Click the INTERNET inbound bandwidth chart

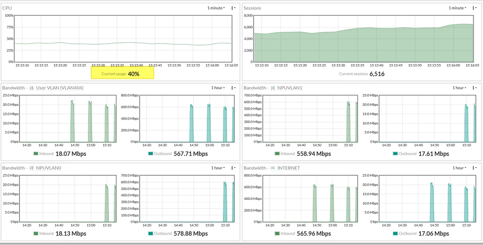click(x=309, y=198)
